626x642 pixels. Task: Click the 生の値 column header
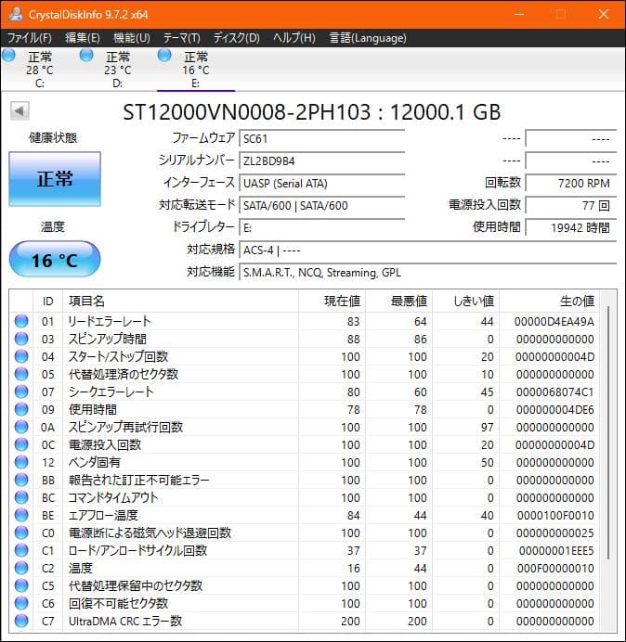point(549,301)
